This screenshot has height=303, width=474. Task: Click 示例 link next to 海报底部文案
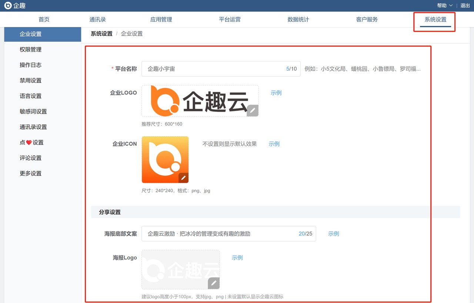pyautogui.click(x=333, y=234)
